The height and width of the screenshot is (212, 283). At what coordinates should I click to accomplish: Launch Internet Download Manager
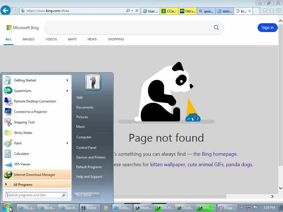[37, 175]
